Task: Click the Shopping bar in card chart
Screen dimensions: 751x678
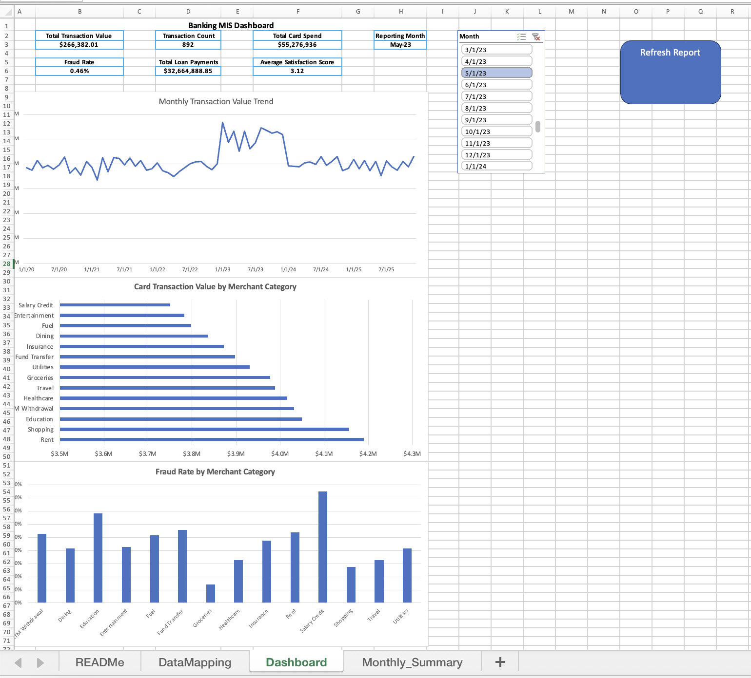Action: coord(204,429)
